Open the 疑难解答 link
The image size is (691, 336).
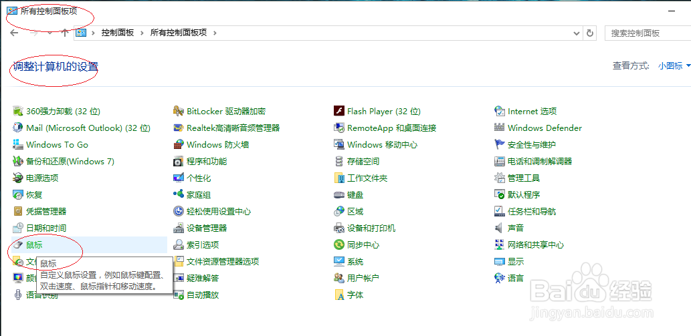coord(203,279)
